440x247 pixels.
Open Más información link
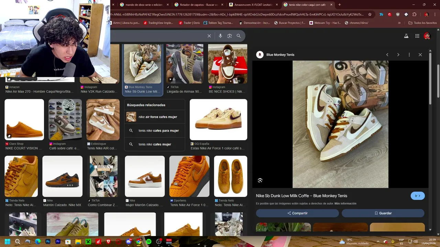(x=345, y=203)
